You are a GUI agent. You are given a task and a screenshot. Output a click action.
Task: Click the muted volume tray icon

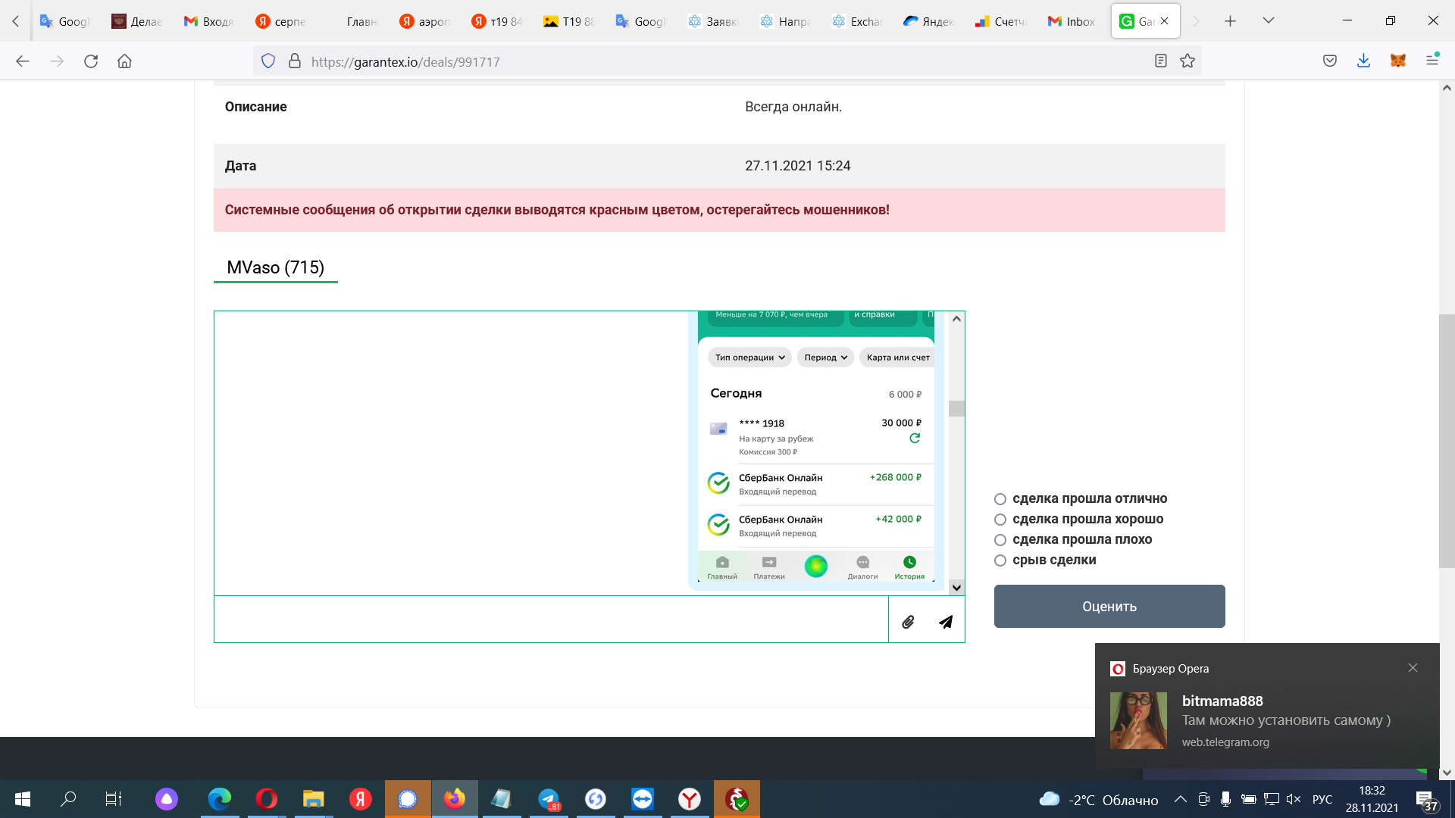1294,799
